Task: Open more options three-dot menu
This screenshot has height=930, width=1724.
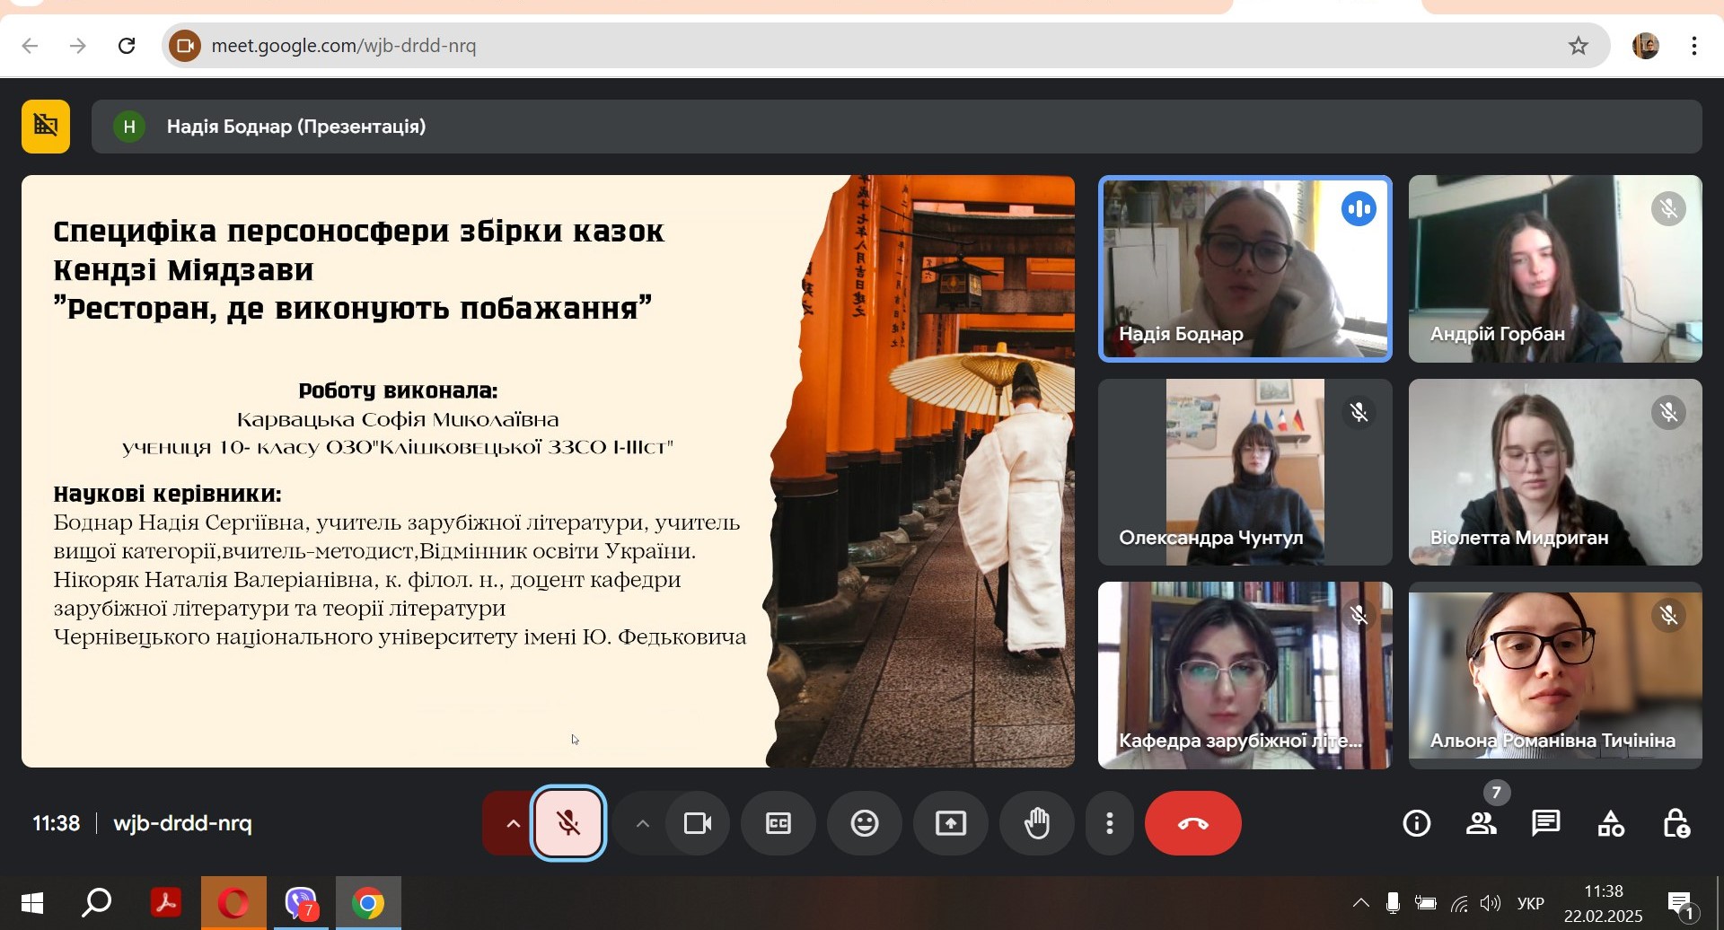Action: pyautogui.click(x=1111, y=823)
